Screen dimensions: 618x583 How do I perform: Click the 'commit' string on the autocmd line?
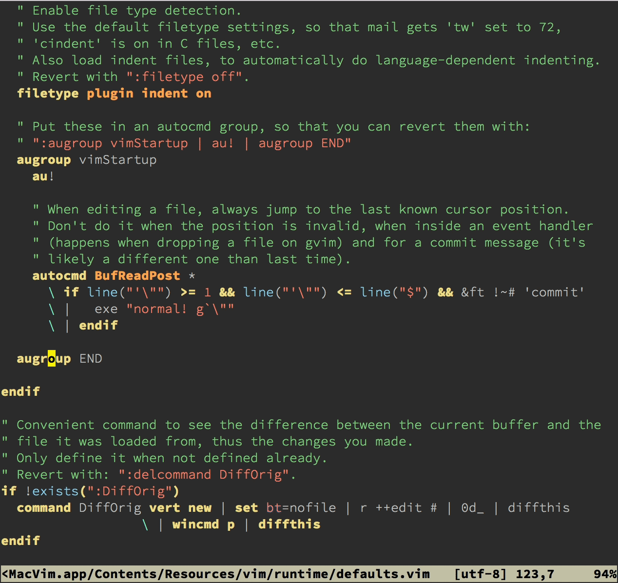coord(555,292)
